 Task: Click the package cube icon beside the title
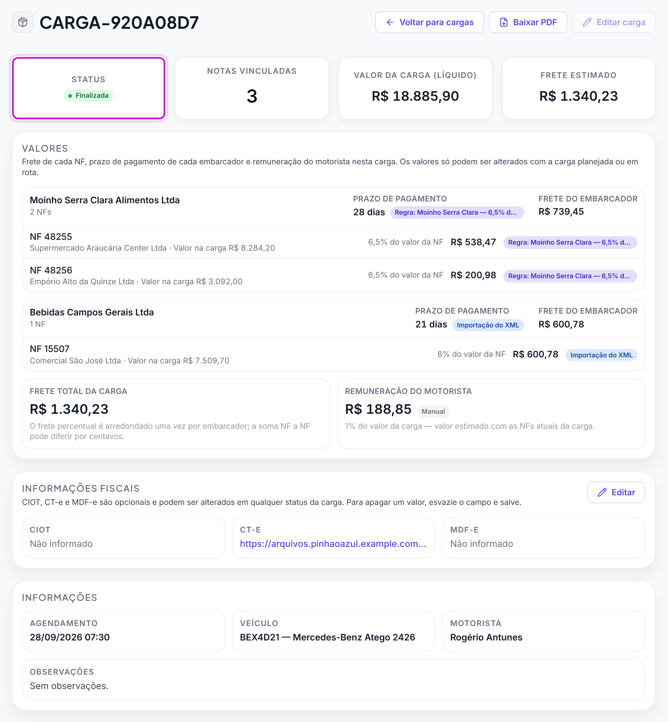(23, 22)
